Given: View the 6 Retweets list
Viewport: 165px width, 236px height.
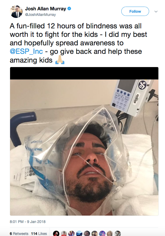Looking at the screenshot, I should tap(19, 234).
